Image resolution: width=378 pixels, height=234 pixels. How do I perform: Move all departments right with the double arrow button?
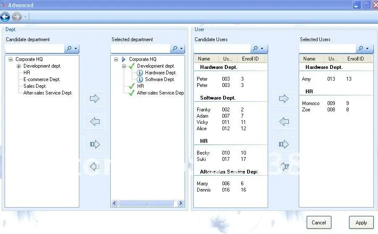pyautogui.click(x=94, y=144)
